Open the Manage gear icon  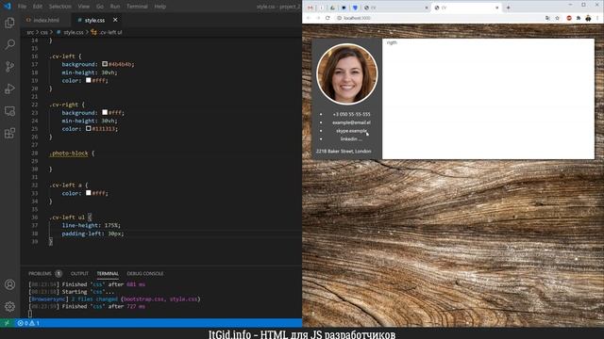[x=9, y=306]
